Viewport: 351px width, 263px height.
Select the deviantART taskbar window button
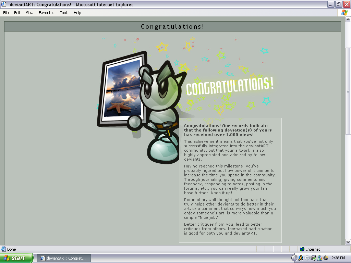[x=64, y=258]
